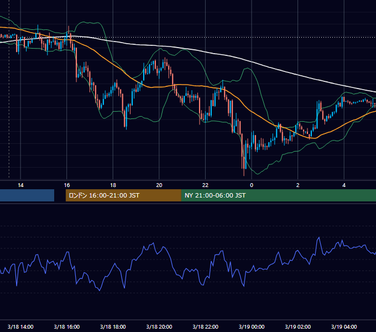Click the 3/18 14:00 date label
376x332 pixels.
[x=20, y=326]
